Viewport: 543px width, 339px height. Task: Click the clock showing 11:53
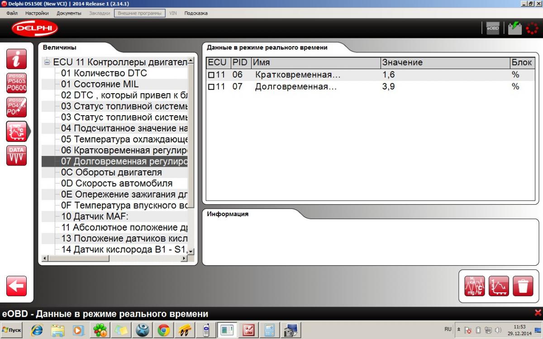point(520,326)
